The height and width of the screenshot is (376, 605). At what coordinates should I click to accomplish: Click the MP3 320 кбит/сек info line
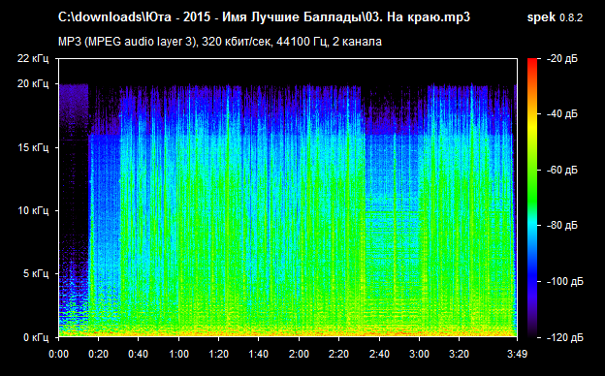pyautogui.click(x=220, y=42)
